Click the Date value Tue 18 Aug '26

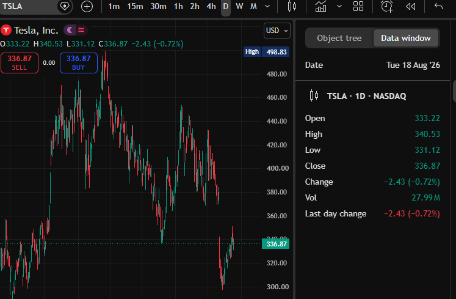pos(413,65)
